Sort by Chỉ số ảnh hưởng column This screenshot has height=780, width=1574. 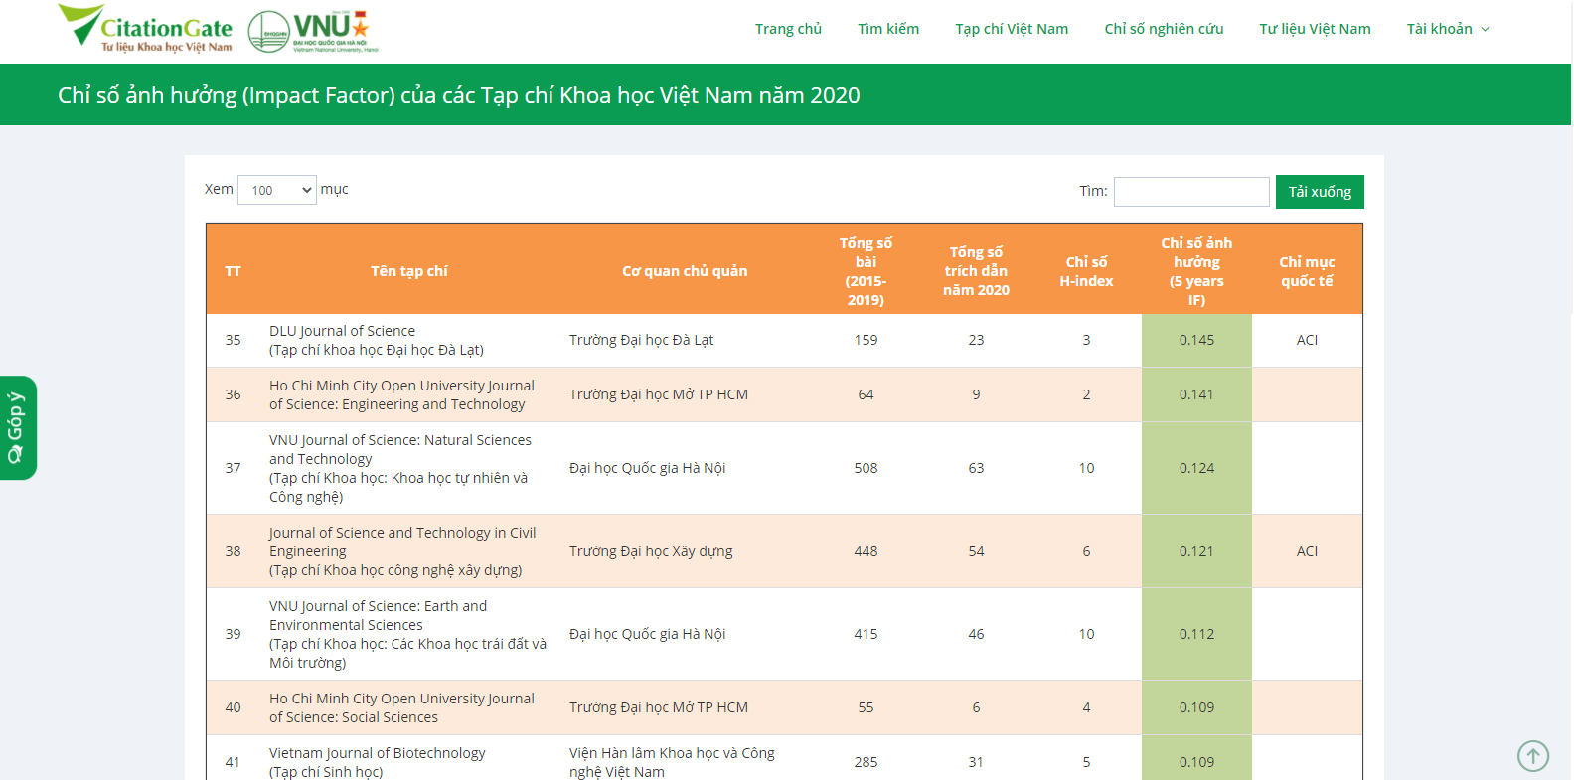(1196, 271)
